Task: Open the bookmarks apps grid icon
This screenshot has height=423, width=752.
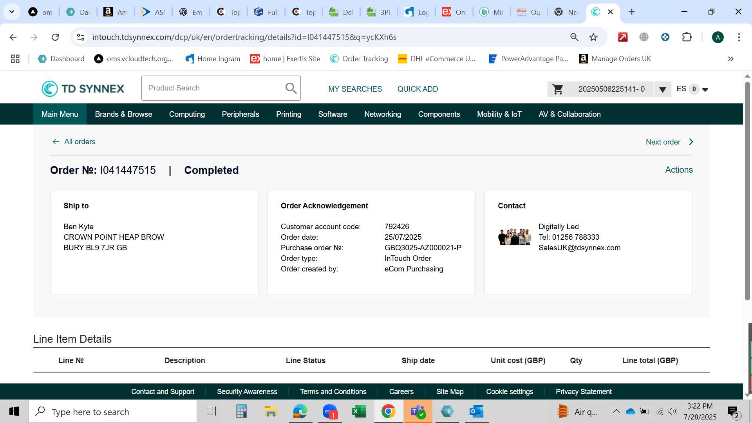Action: click(x=15, y=59)
